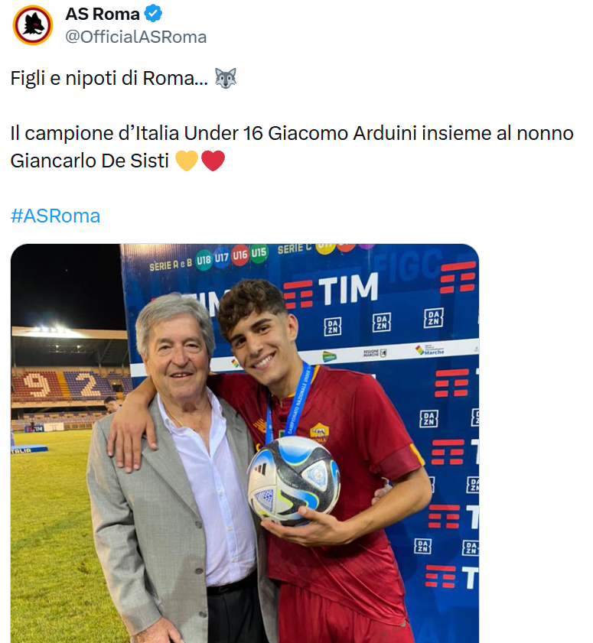Click the blue verified checkmark badge
Viewport: 593px width, 643px height.
154,14
